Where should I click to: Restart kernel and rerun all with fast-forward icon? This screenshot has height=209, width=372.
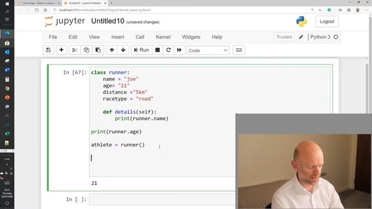[x=180, y=50]
